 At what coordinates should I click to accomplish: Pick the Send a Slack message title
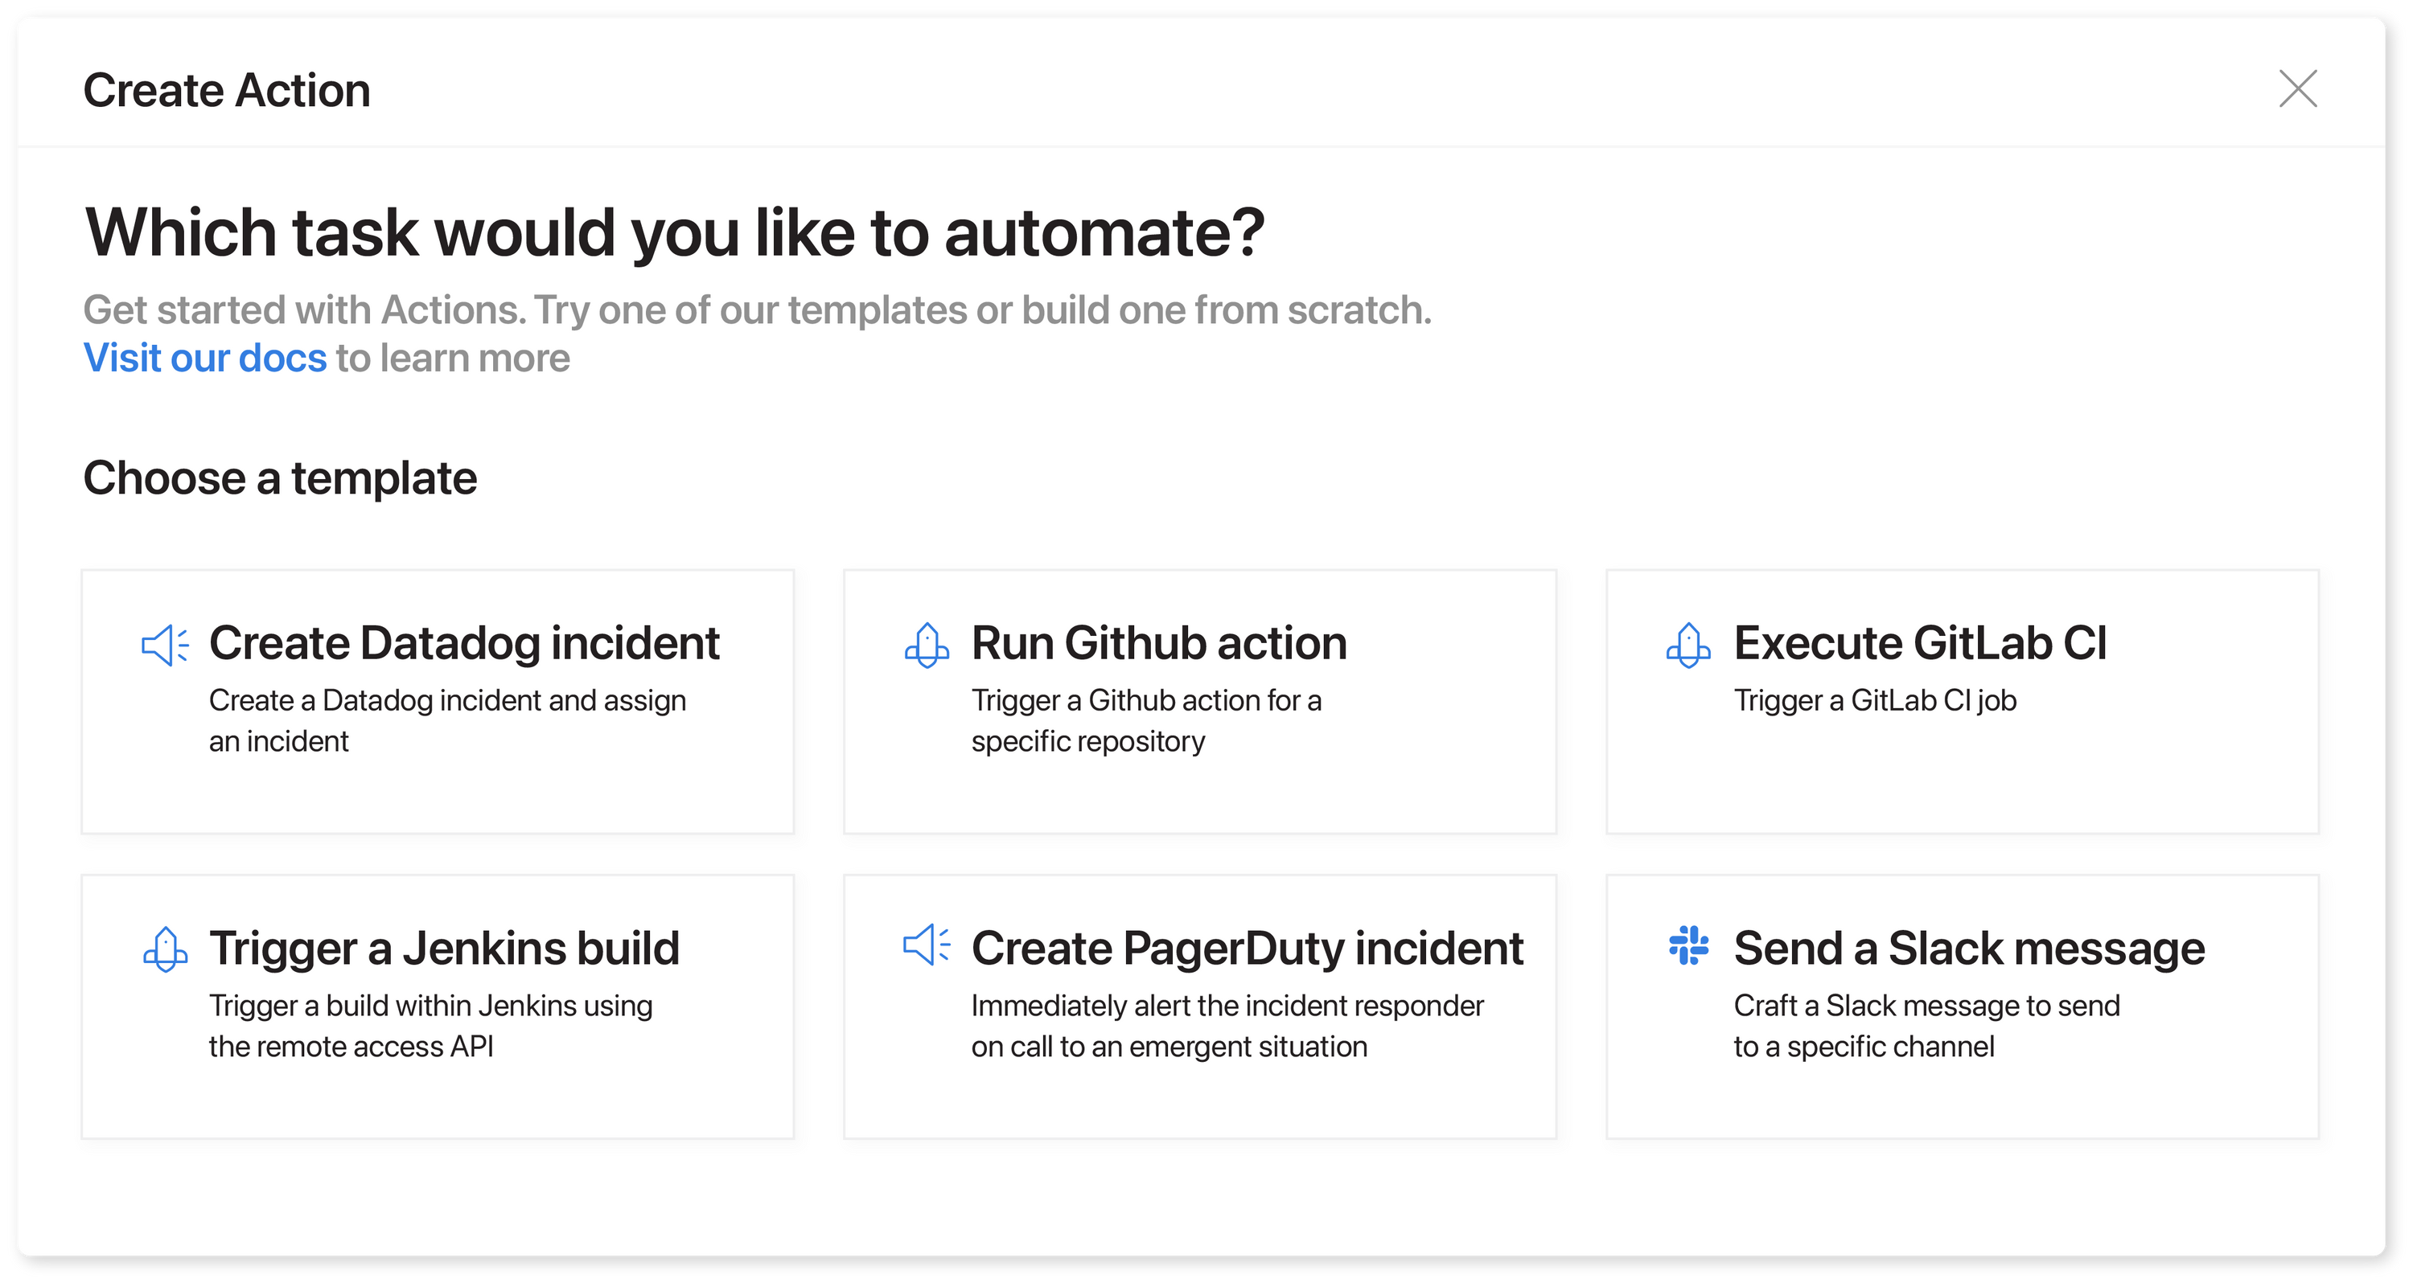[1969, 948]
